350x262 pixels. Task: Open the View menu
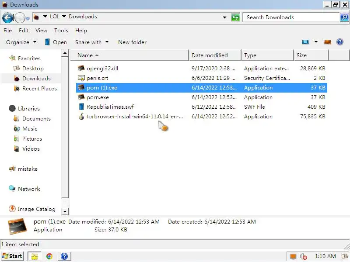coord(41,31)
